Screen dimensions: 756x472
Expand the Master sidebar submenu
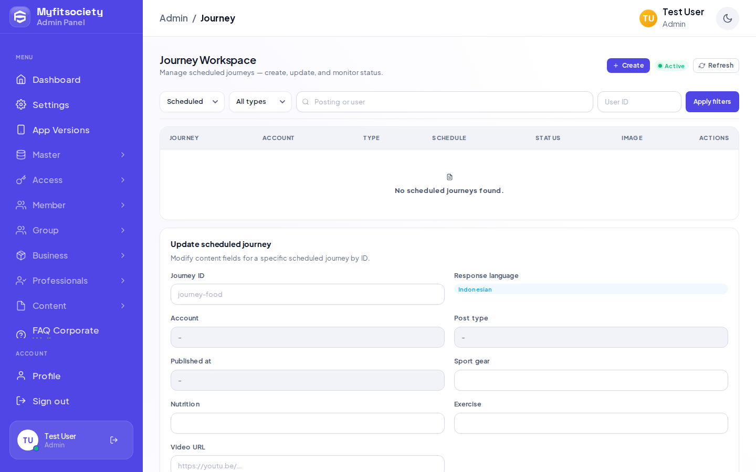(x=71, y=155)
